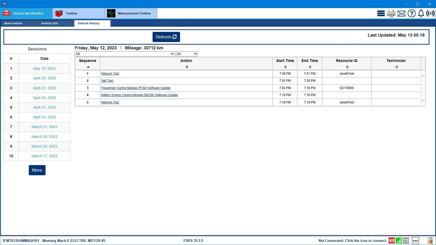The width and height of the screenshot is (436, 245).
Task: Open the first Network Test at 7:00 PM
Action: [110, 74]
